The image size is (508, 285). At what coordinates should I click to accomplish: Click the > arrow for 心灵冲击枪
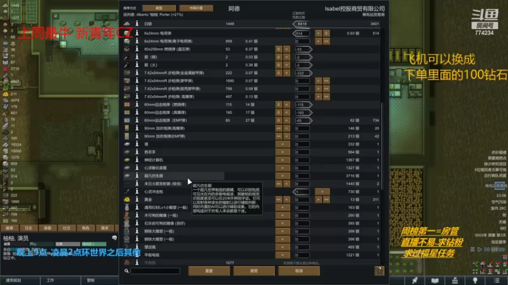click(322, 192)
